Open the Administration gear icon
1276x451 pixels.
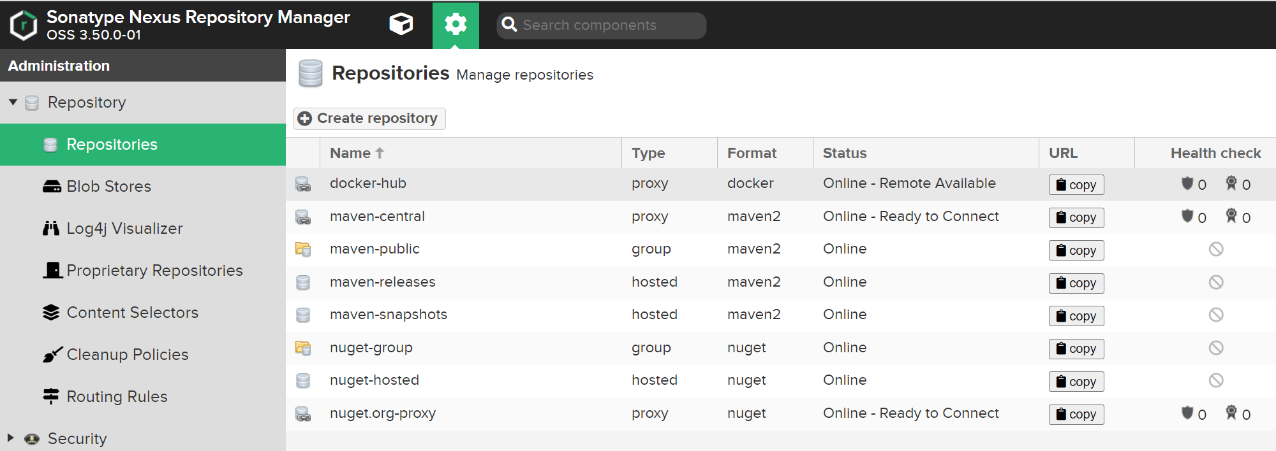456,25
